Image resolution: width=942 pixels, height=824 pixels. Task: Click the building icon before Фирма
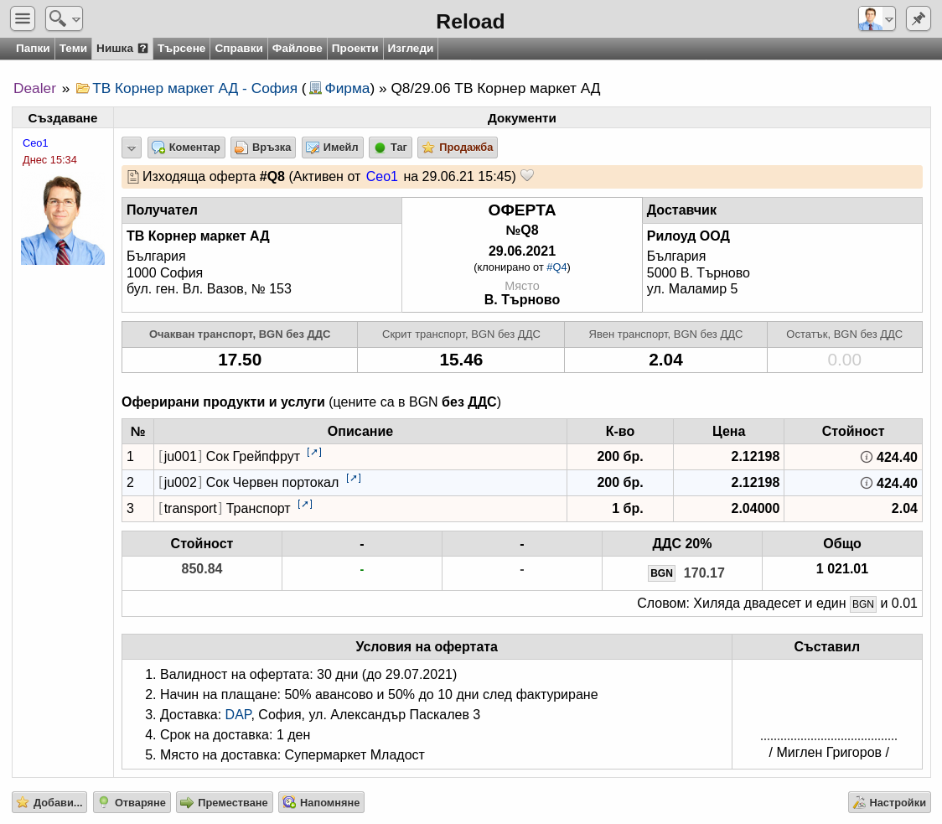click(x=315, y=88)
